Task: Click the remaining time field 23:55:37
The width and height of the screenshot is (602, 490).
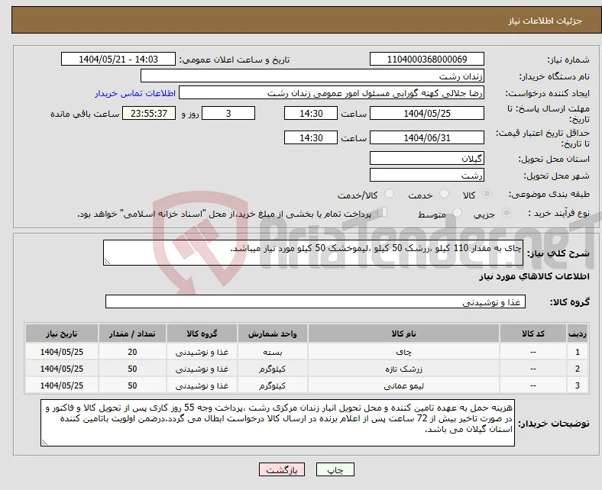Action: [x=149, y=113]
